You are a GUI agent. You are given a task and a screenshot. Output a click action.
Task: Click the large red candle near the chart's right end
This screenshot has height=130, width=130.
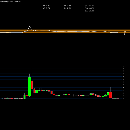[x=110, y=95]
